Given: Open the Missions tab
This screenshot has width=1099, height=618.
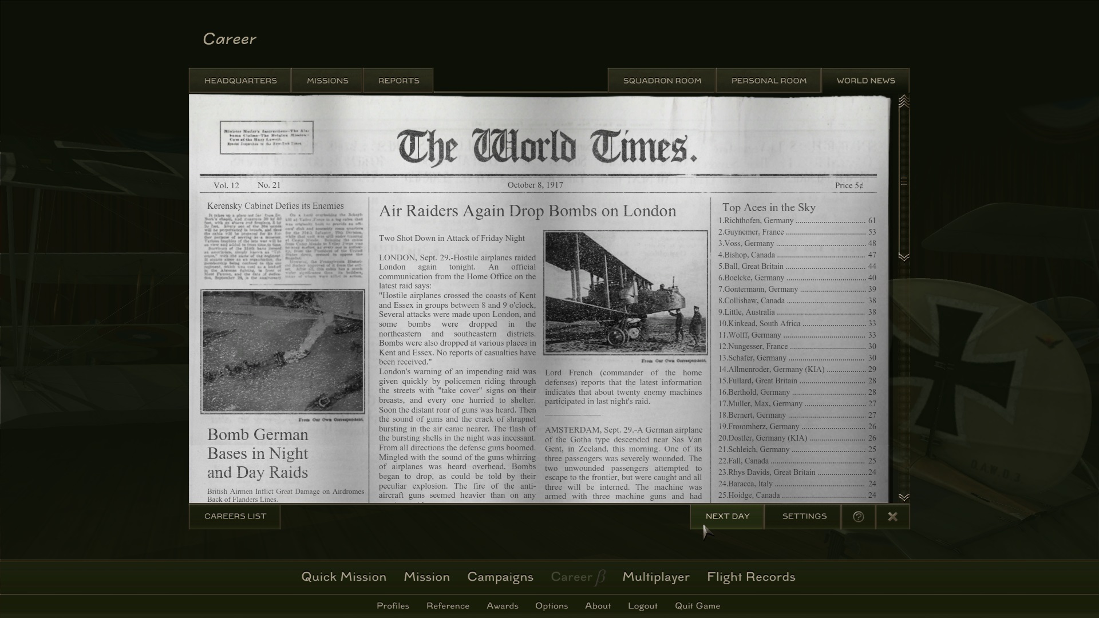Looking at the screenshot, I should tap(327, 80).
